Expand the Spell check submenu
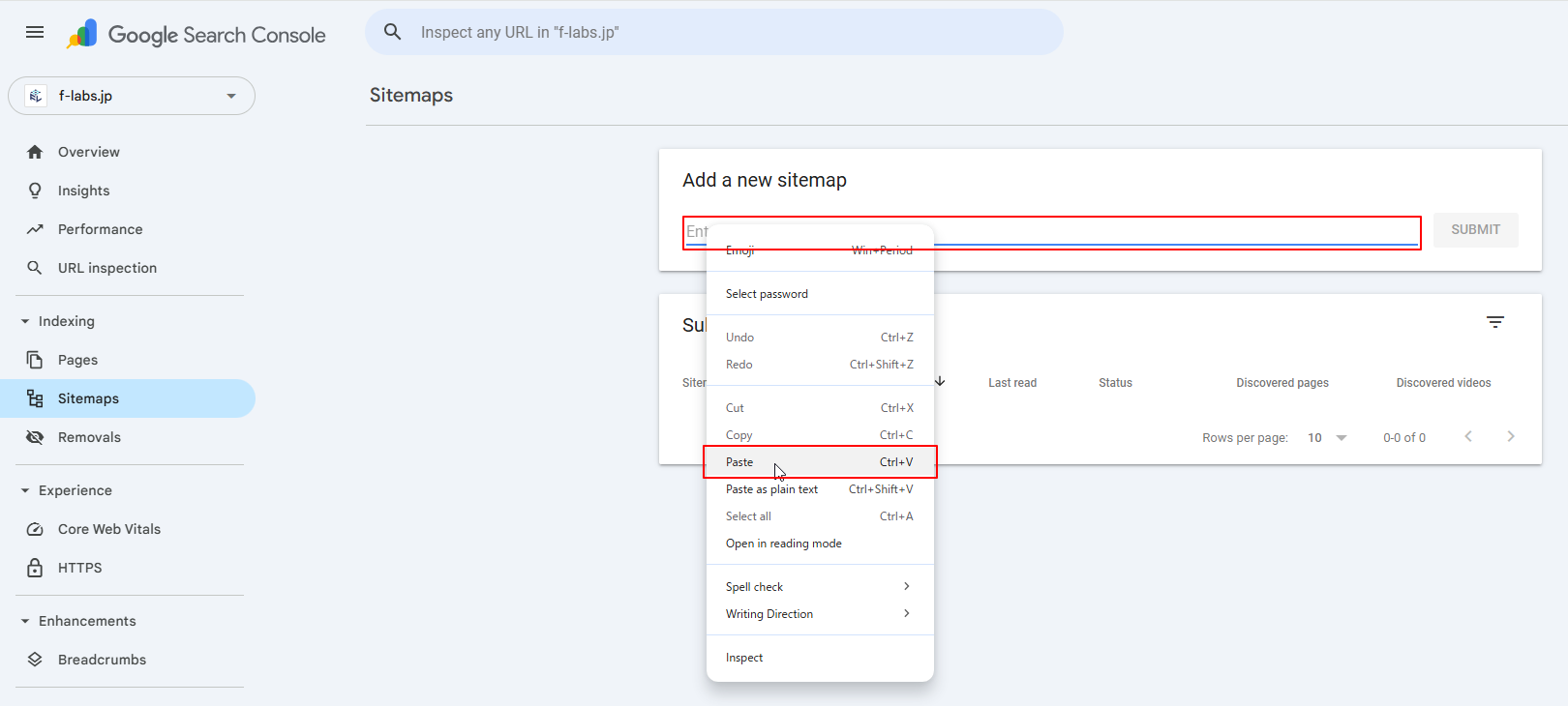This screenshot has height=706, width=1568. coord(820,587)
